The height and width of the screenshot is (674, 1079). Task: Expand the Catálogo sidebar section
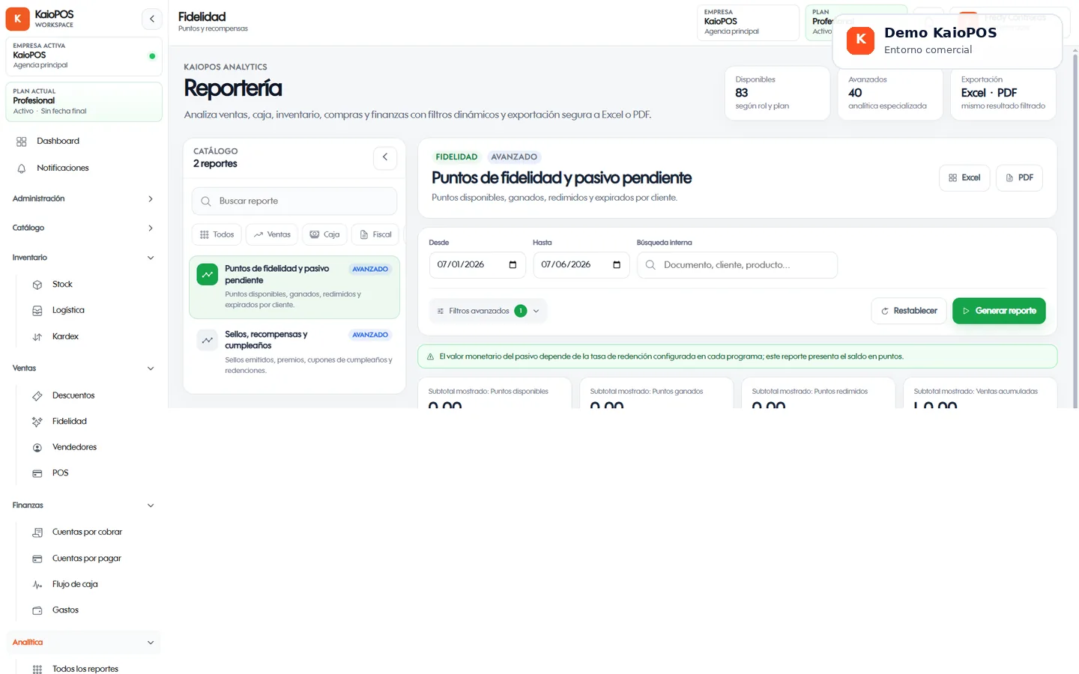[x=83, y=228]
